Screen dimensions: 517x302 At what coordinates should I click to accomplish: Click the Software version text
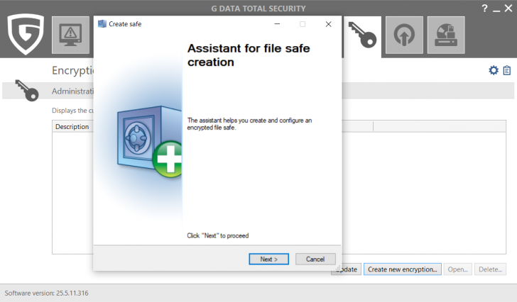(x=46, y=293)
